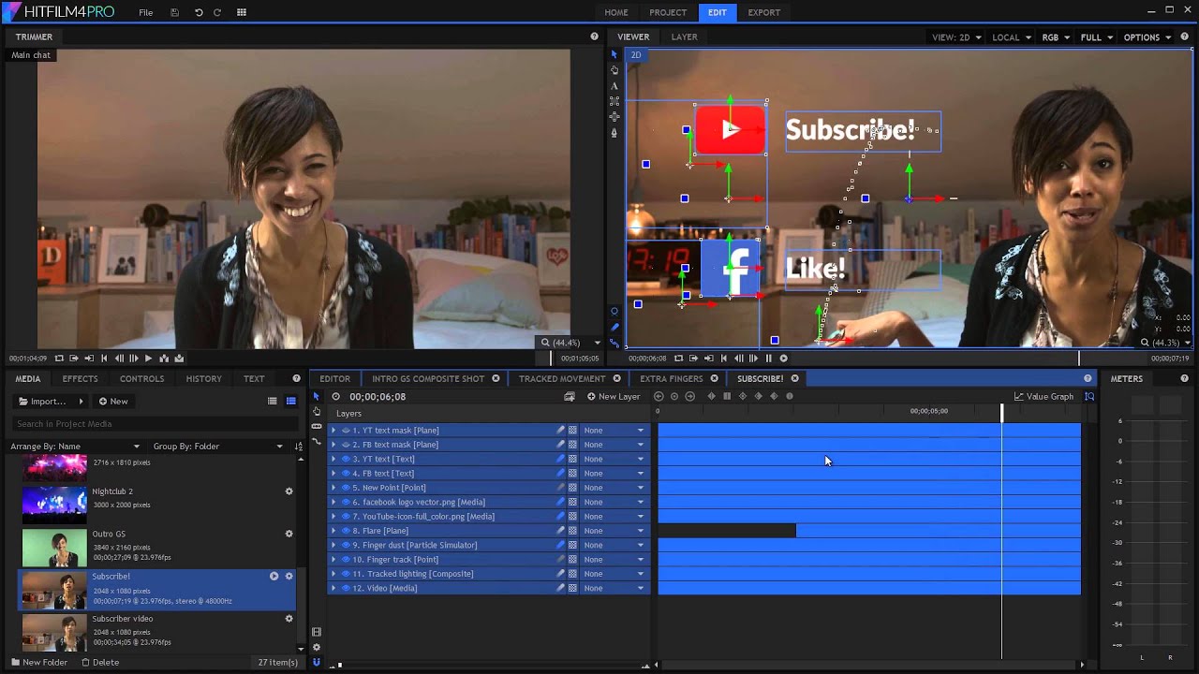
Task: Switch the media panel to detailed view
Action: pos(291,402)
